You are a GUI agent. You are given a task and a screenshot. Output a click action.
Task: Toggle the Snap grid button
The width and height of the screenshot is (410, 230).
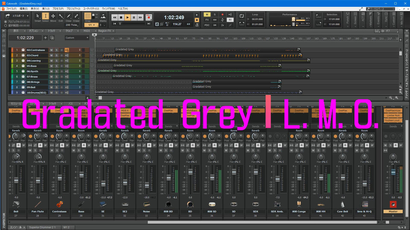[x=88, y=16]
